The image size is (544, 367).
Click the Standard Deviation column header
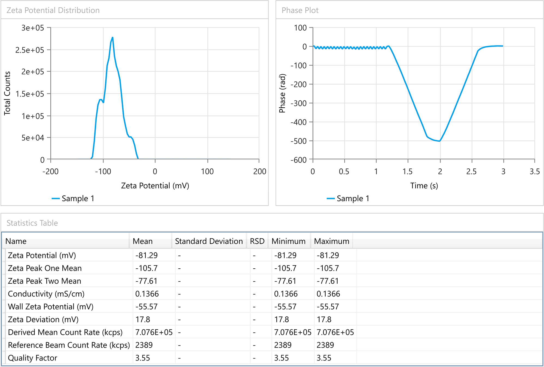point(209,241)
